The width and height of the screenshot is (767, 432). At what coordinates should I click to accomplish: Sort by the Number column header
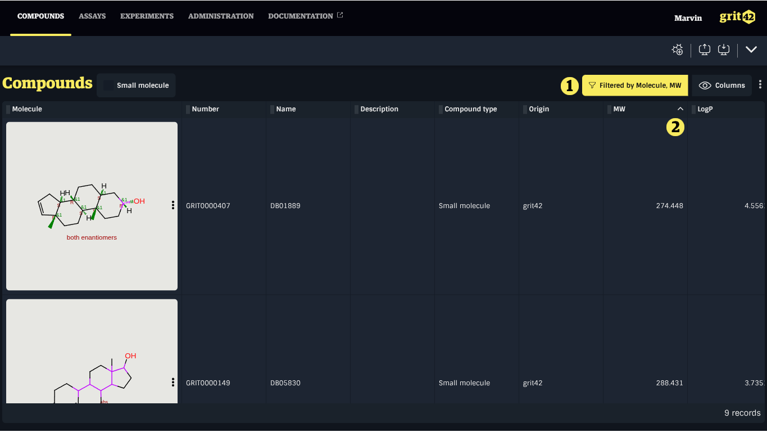click(206, 109)
